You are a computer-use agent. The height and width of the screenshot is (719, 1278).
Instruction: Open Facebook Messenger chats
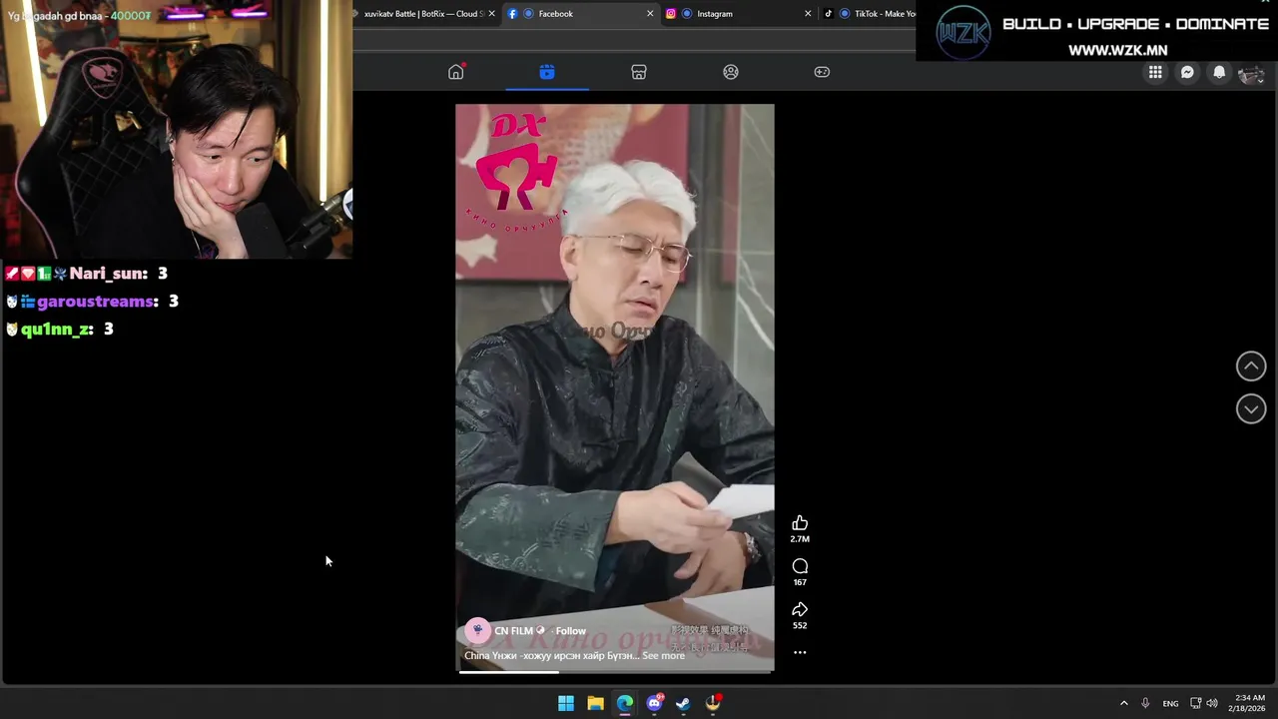[x=1187, y=72]
